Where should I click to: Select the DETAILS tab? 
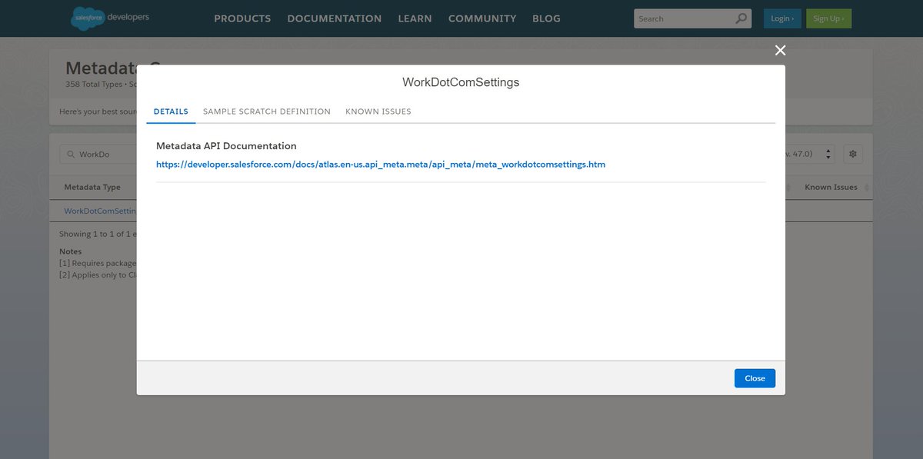[x=171, y=111]
